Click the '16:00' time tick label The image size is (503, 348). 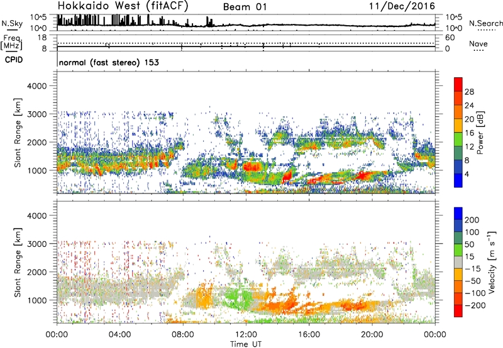click(x=309, y=335)
